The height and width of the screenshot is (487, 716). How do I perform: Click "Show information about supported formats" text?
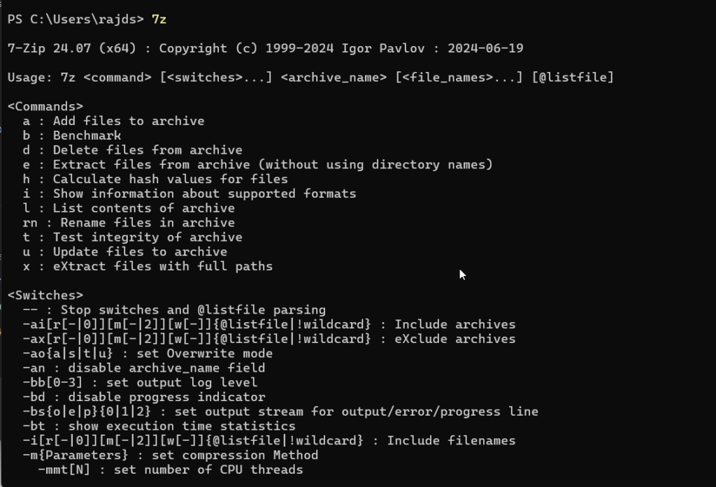pyautogui.click(x=204, y=194)
